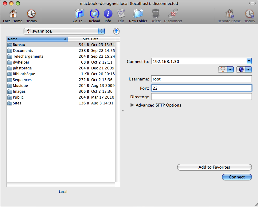Select the Bibliothèque folder icon
Viewport: 258px width, 207px height.
pyautogui.click(x=10, y=74)
